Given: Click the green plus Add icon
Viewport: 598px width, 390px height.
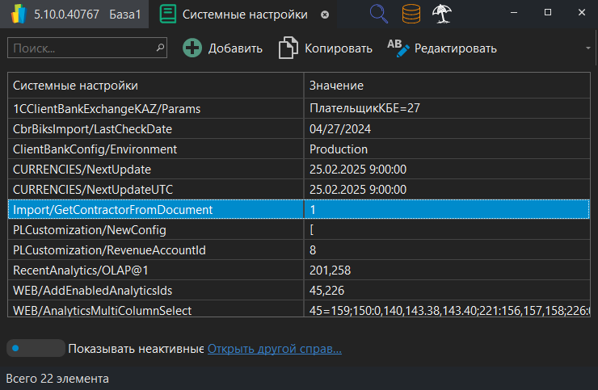Looking at the screenshot, I should tap(192, 48).
